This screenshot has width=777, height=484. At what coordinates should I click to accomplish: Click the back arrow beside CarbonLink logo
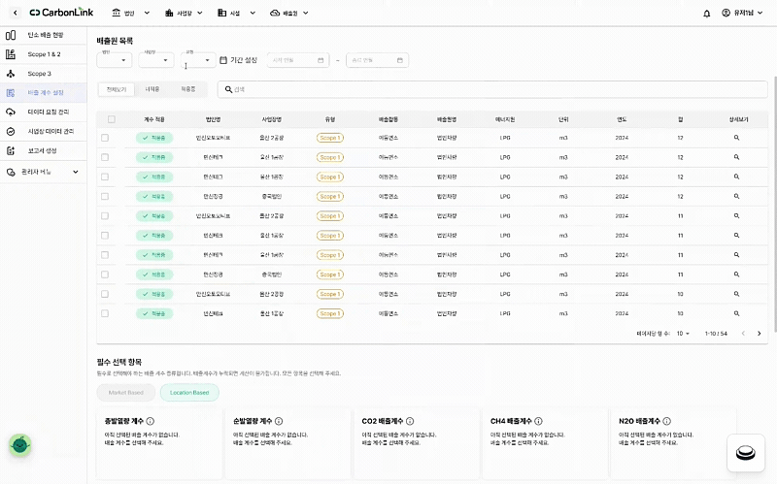coord(15,13)
